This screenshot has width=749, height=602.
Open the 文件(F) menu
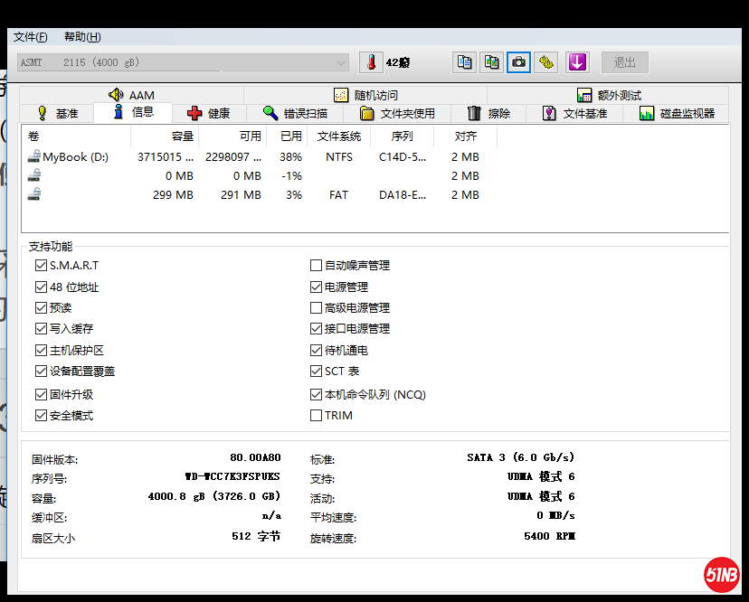31,37
